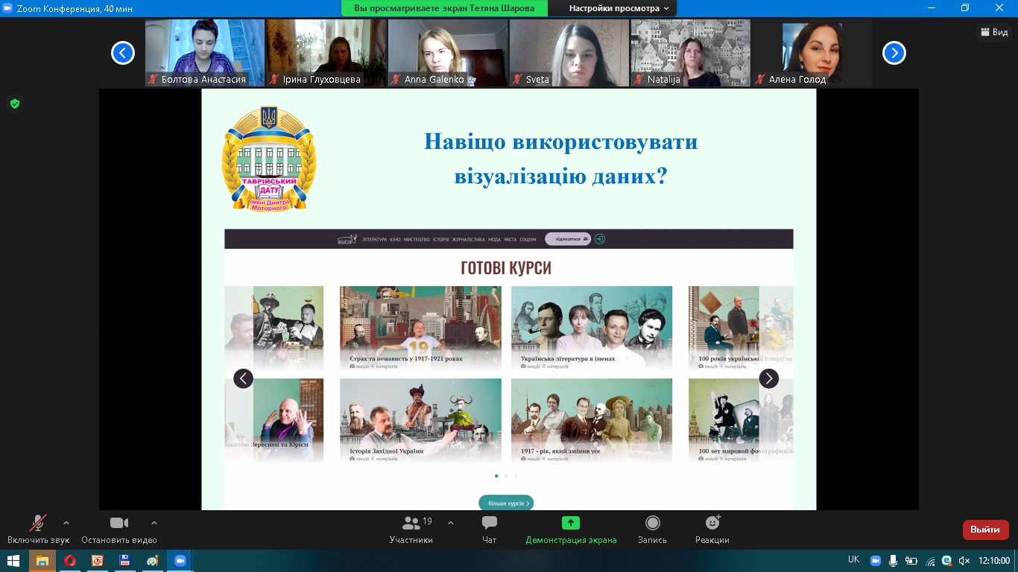Viewport: 1018px width, 572px height.
Task: Switch to Zoom in the taskbar
Action: click(180, 561)
